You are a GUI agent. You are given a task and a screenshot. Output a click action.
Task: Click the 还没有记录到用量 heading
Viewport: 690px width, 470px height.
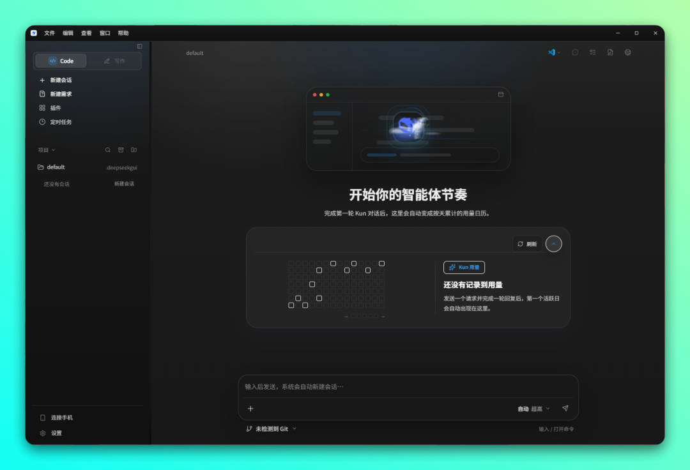[x=473, y=285]
